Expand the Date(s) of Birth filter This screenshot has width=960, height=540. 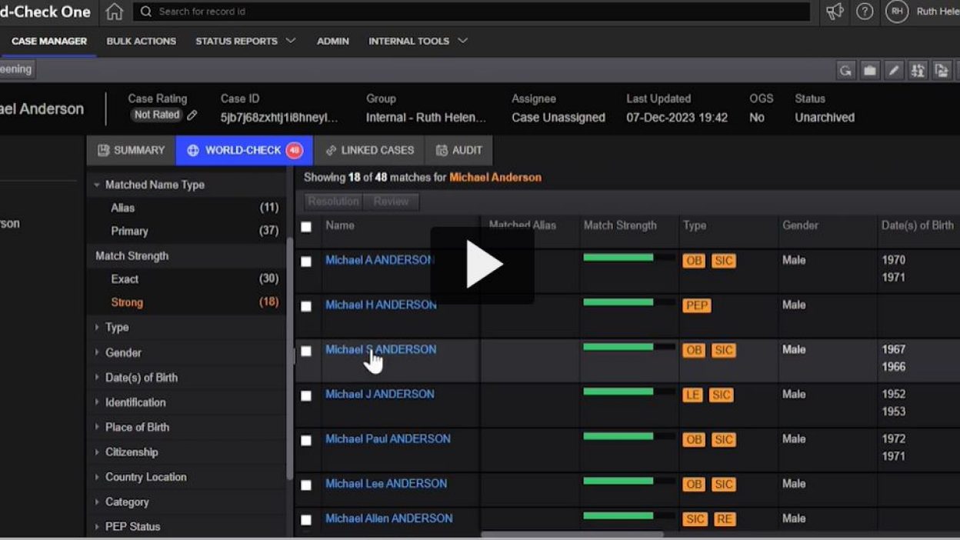[x=141, y=378]
